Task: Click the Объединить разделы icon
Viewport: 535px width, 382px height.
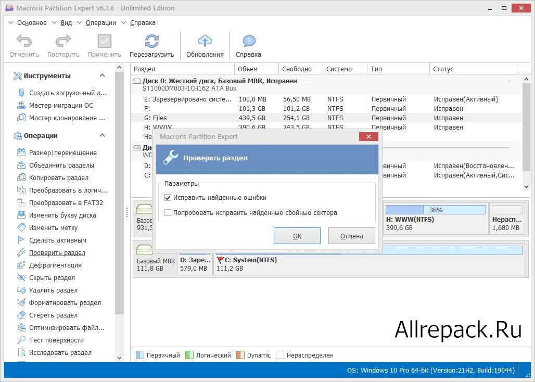Action: pyautogui.click(x=21, y=165)
